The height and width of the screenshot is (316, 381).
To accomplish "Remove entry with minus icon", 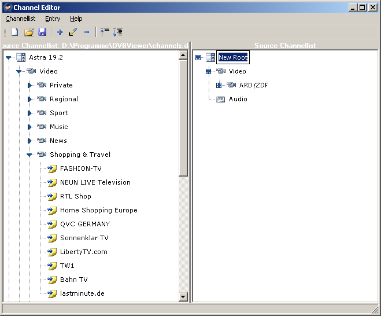I will click(86, 32).
